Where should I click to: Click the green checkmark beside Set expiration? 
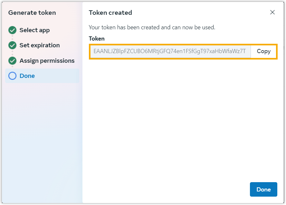pyautogui.click(x=13, y=45)
